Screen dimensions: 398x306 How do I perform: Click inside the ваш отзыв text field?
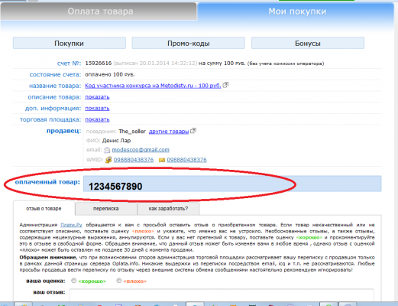click(x=222, y=295)
